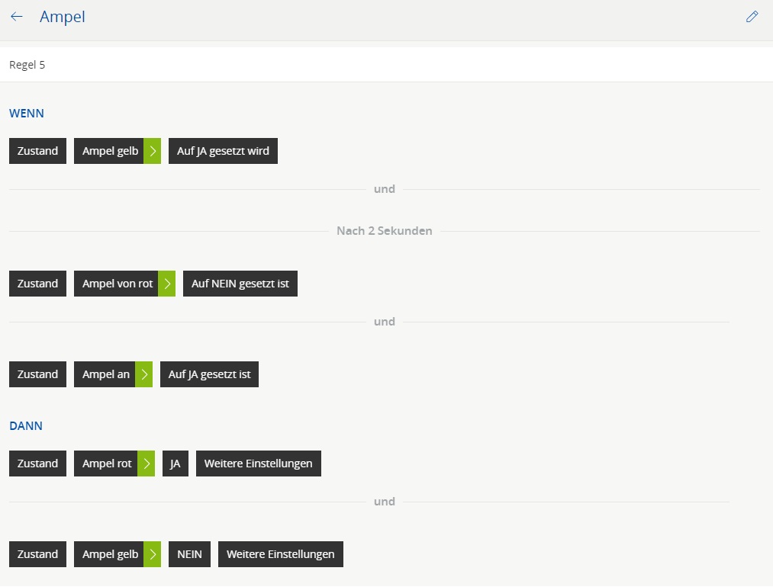
Task: Open green chevron beside Ampel rot action
Action: (147, 464)
